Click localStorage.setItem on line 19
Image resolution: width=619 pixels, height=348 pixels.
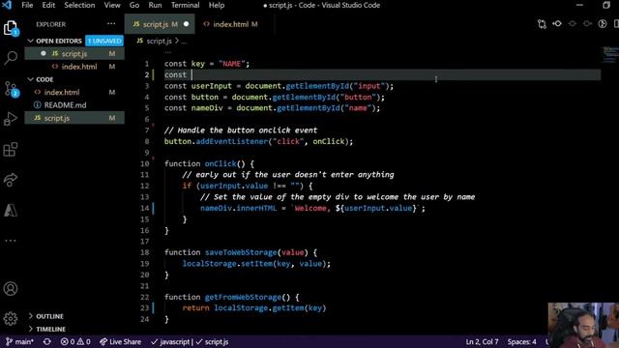[x=227, y=263]
